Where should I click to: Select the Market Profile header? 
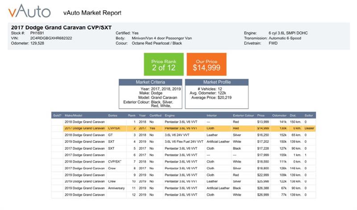point(217,82)
